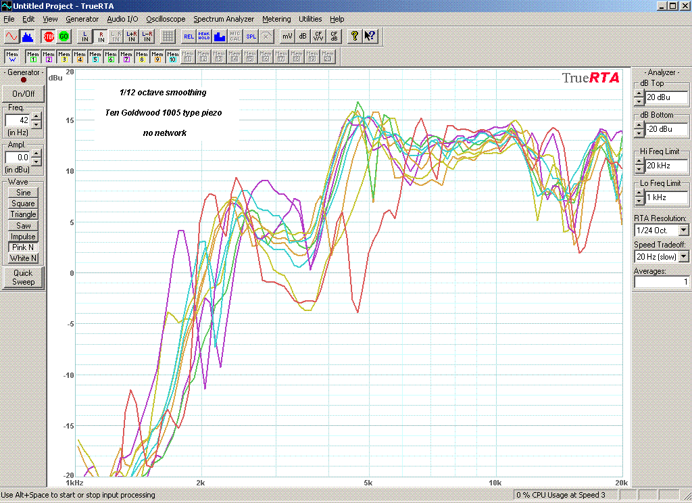Click the mV units icon
Viewport: 692px width, 503px height.
tap(287, 37)
